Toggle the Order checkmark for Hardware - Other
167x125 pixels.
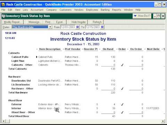tap(122, 89)
